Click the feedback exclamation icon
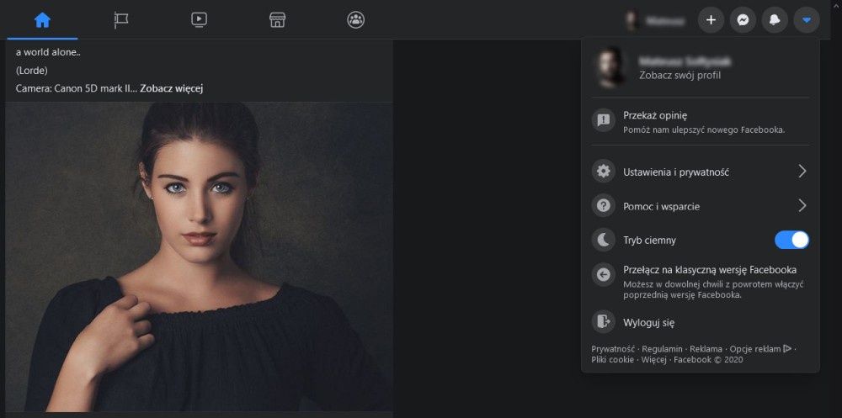 604,119
